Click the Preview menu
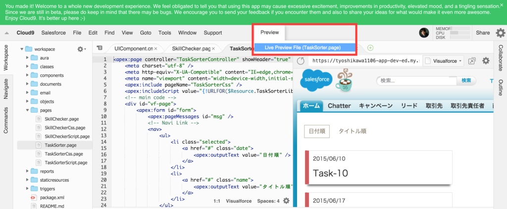The height and width of the screenshot is (209, 507). (x=269, y=33)
